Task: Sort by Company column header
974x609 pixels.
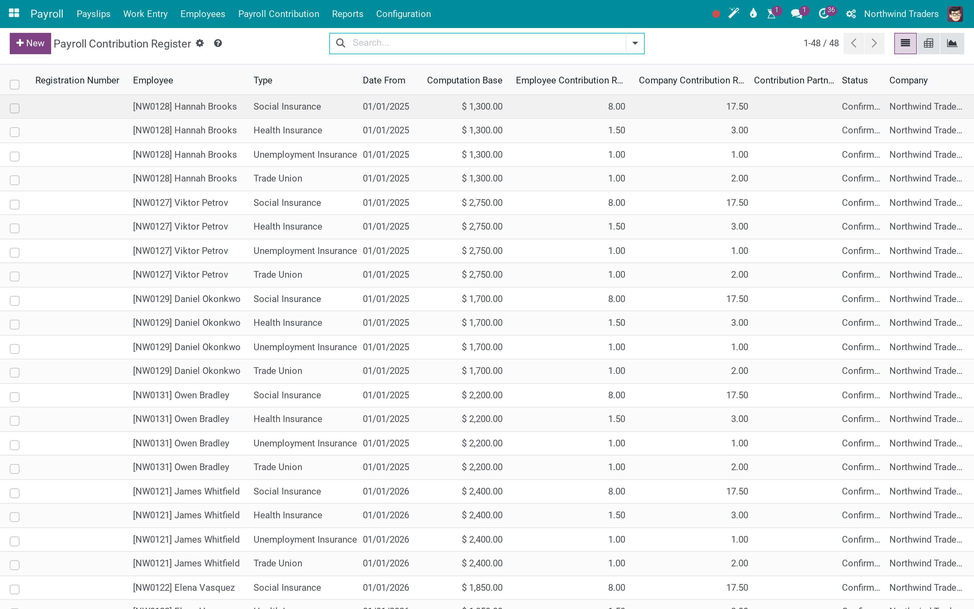Action: coord(908,80)
